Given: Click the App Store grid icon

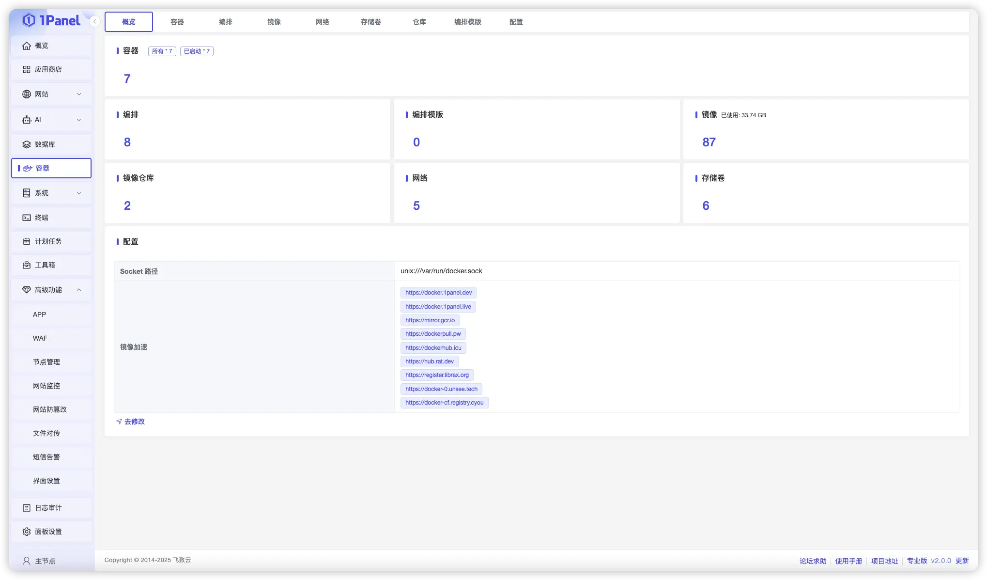Looking at the screenshot, I should pos(27,69).
